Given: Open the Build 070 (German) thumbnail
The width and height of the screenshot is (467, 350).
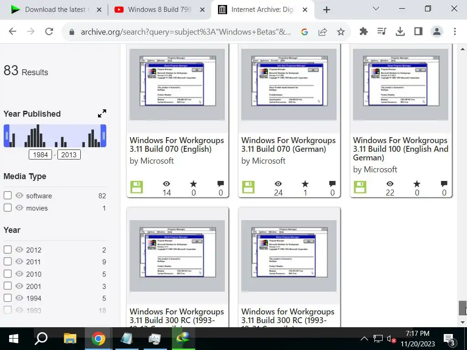Looking at the screenshot, I should pos(289,84).
